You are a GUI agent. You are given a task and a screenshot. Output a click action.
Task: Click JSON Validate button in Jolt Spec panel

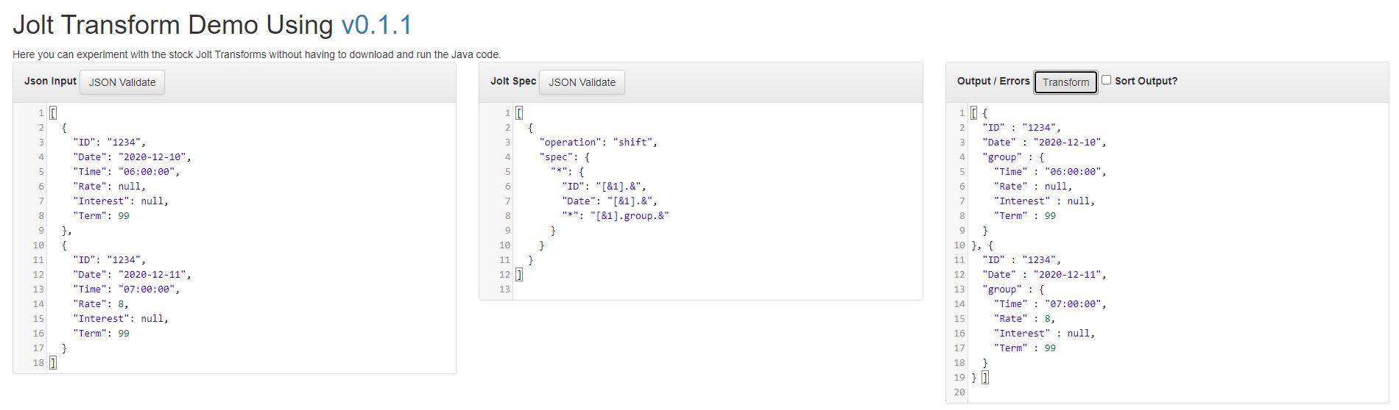(x=582, y=82)
